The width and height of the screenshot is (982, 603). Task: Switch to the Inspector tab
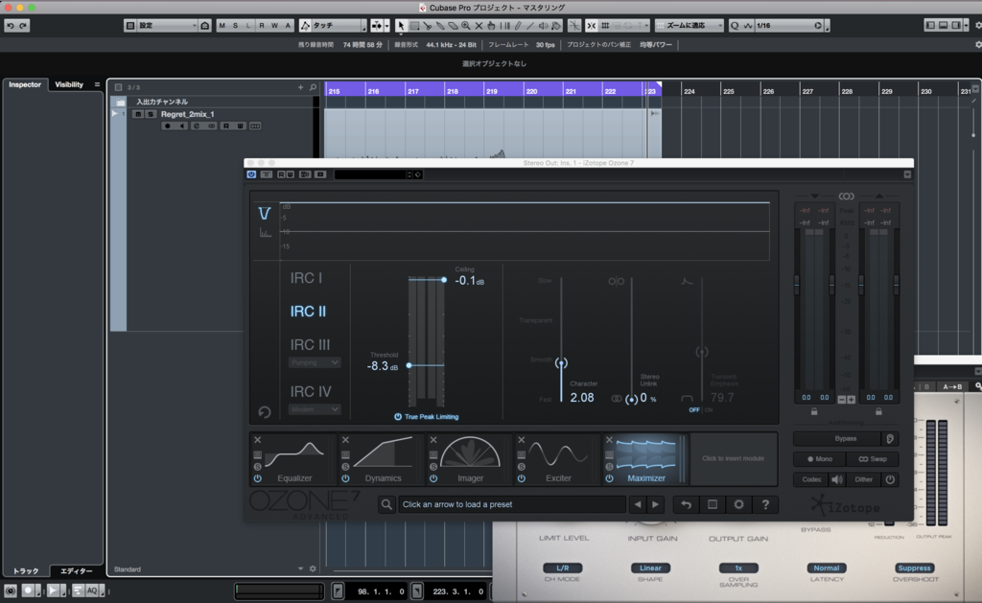click(25, 84)
